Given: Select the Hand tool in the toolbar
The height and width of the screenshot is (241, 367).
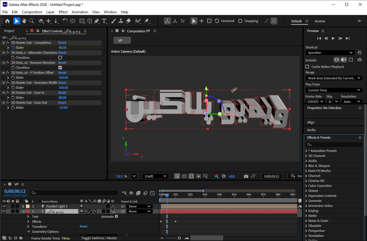Looking at the screenshot, I should (25, 21).
